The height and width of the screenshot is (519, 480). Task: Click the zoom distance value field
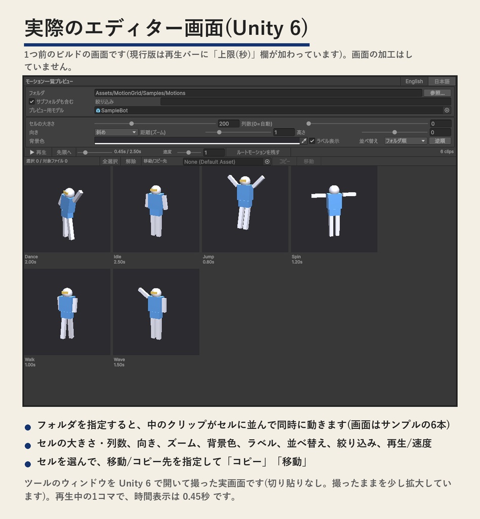(284, 132)
